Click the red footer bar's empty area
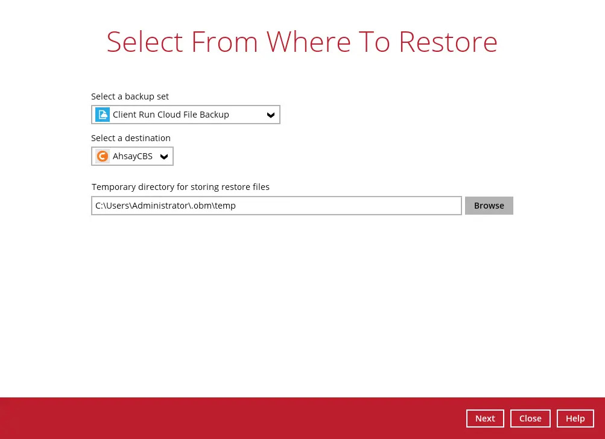 tap(229, 418)
